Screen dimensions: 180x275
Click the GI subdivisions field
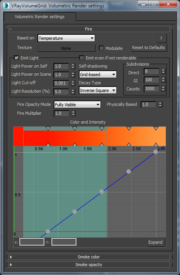151,80
